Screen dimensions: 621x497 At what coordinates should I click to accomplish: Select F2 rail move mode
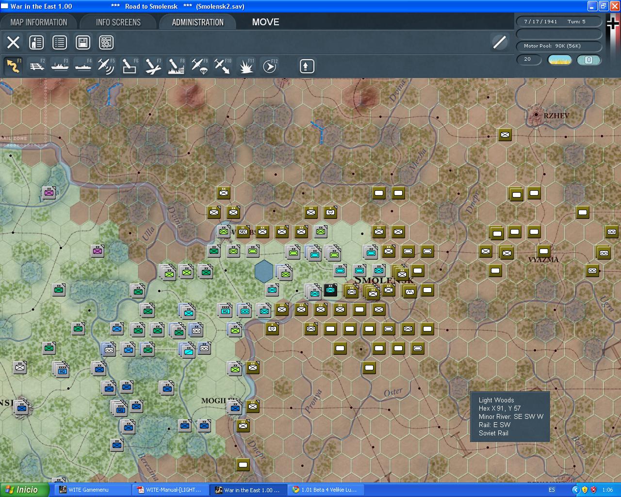point(37,66)
